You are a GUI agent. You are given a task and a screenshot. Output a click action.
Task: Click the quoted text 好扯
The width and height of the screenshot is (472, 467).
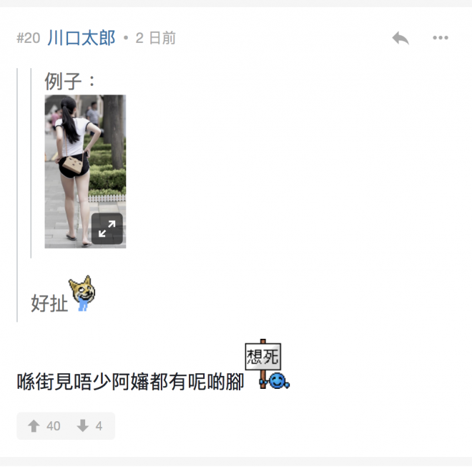pyautogui.click(x=49, y=303)
